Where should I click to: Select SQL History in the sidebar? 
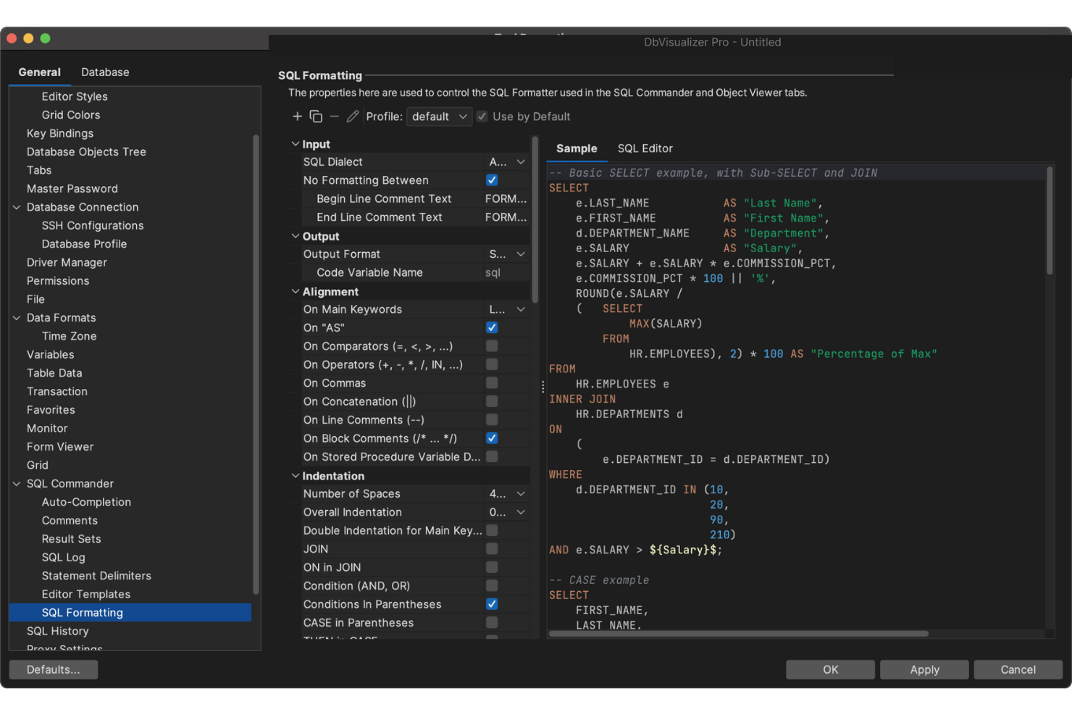(x=57, y=631)
